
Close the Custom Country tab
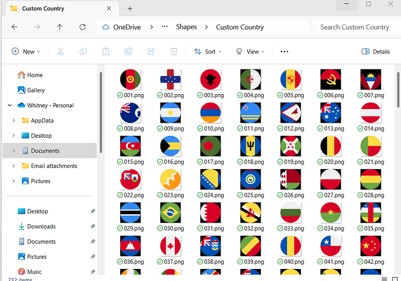click(x=109, y=9)
